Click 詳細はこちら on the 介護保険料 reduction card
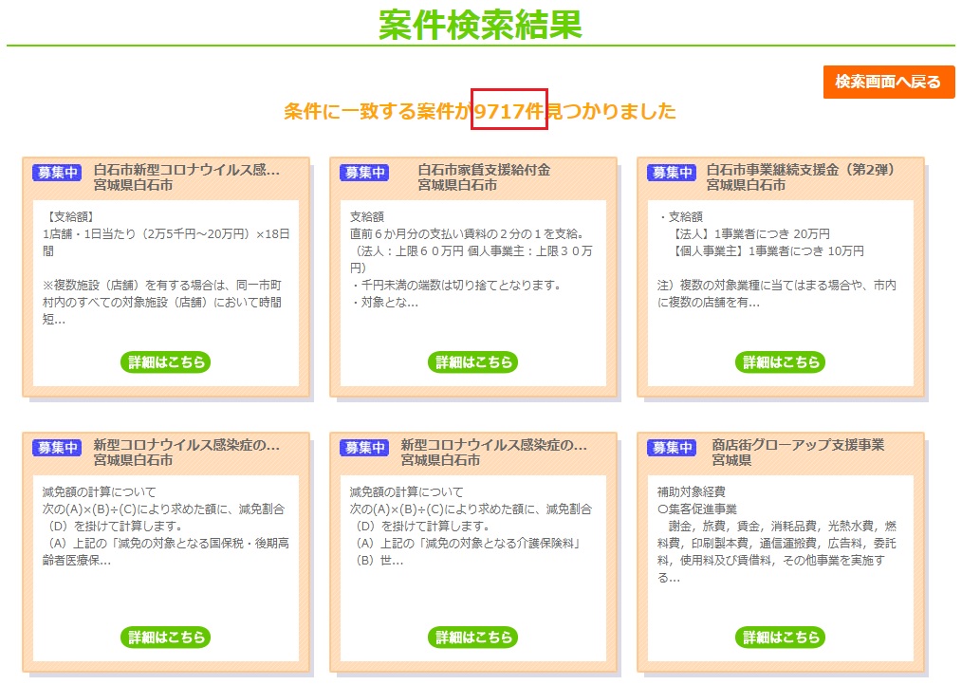The height and width of the screenshot is (685, 980). (x=472, y=637)
